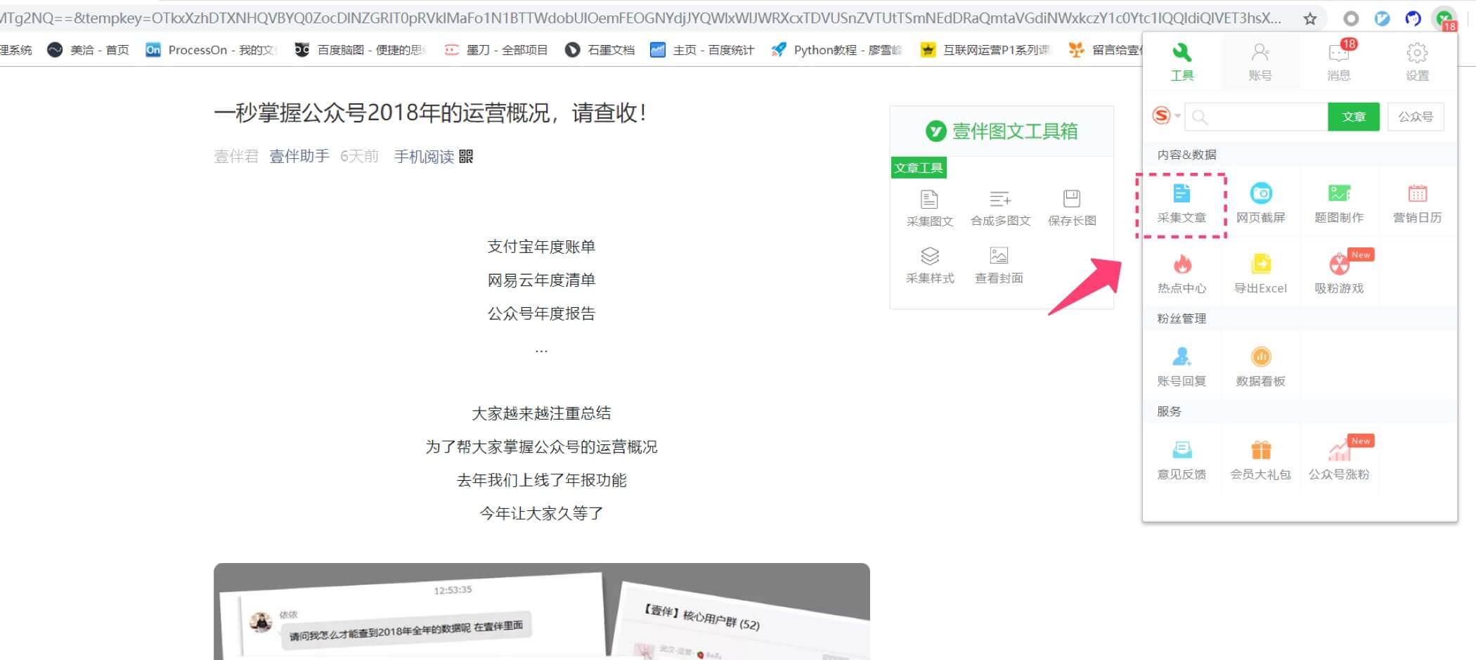This screenshot has height=660, width=1476.
Task: Open the 主页 - 百度统计 bookmark
Action: coord(702,50)
